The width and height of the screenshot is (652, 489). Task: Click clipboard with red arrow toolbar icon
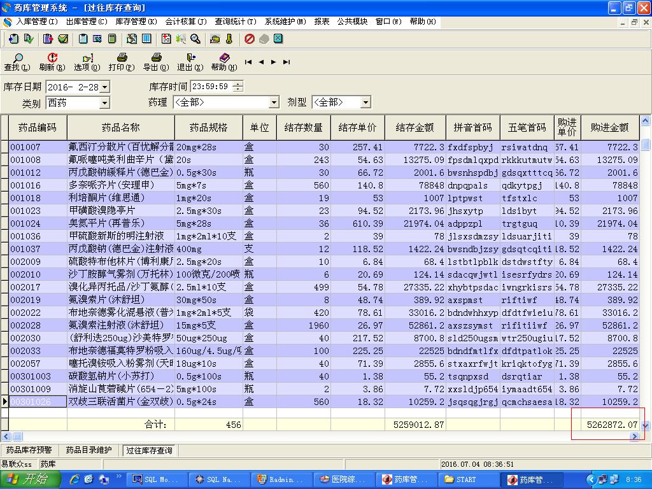pos(48,39)
